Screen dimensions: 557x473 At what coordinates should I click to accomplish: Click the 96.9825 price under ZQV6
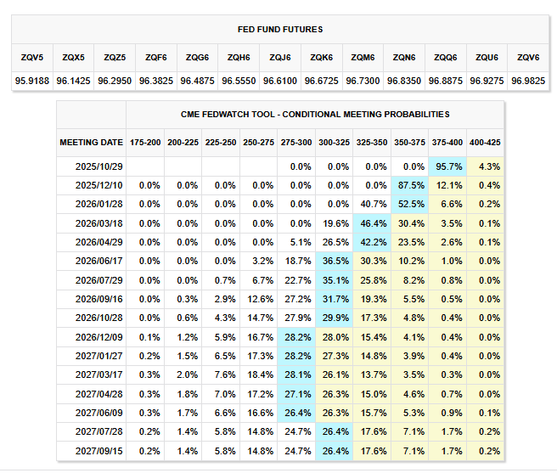(527, 80)
